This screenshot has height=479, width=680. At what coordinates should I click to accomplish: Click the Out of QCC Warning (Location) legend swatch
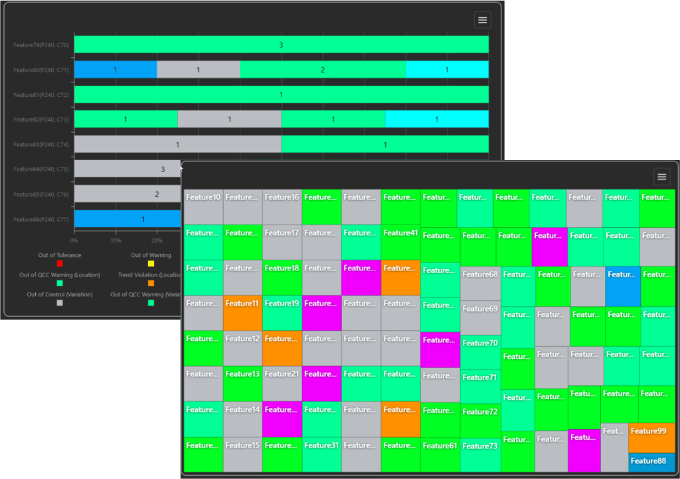point(60,283)
